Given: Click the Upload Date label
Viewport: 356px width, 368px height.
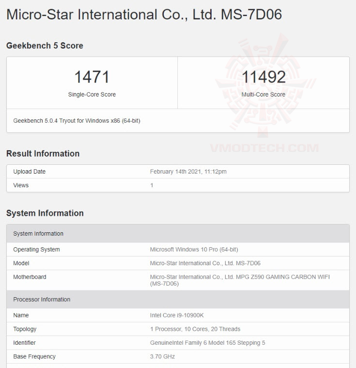Looking at the screenshot, I should (30, 172).
